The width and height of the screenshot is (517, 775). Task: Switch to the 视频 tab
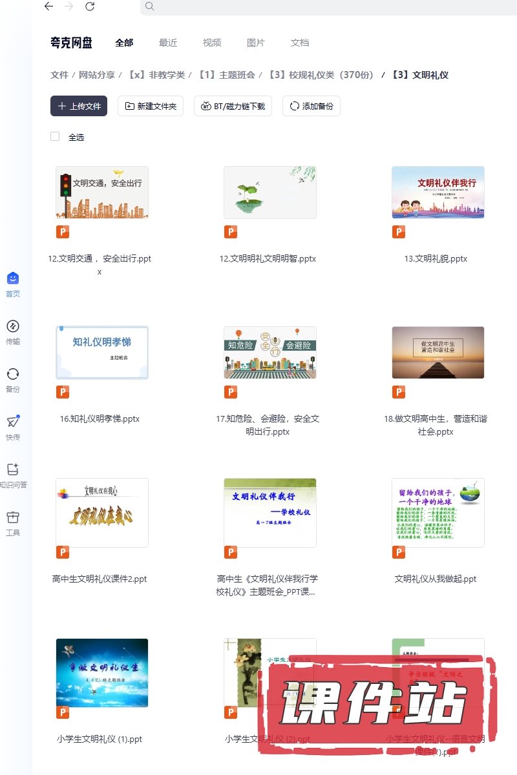212,43
